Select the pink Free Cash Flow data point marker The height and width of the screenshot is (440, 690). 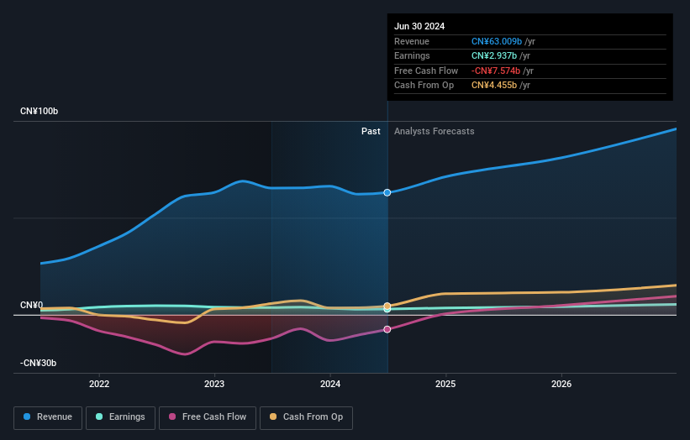[387, 329]
